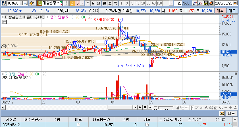Image resolution: width=239 pixels, height=127 pixels.
Task: Select the 30 interval button
Action: 148,3
